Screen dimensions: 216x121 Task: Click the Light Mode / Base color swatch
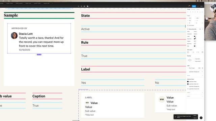pos(188,82)
